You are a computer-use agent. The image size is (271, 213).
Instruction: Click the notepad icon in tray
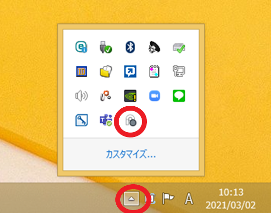click(x=154, y=71)
